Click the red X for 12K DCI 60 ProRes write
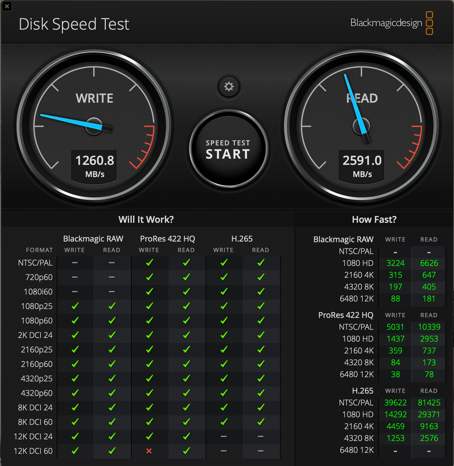The width and height of the screenshot is (454, 466). 149,451
